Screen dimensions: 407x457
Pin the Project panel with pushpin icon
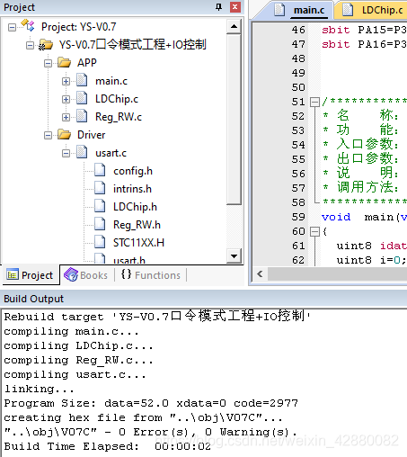click(x=219, y=7)
